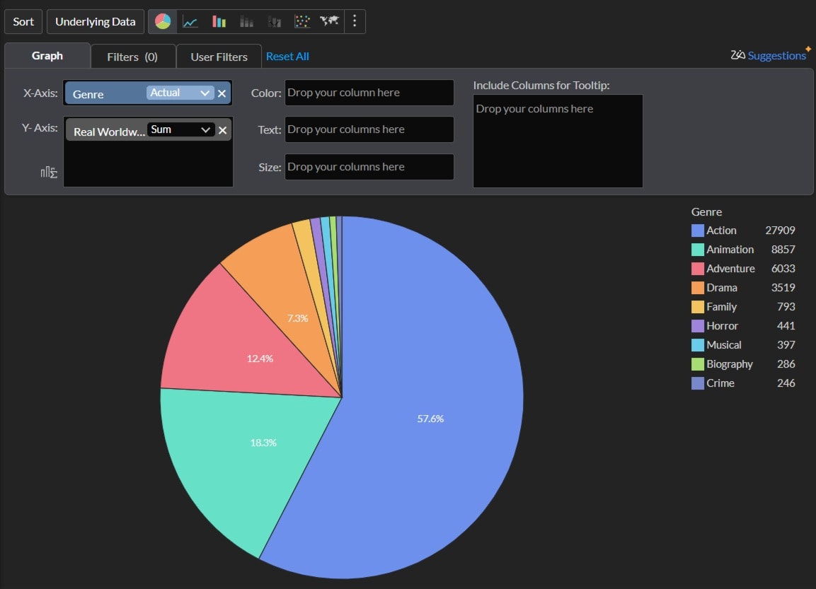Screen dimensions: 816x589
Task: Select the pie chart type icon
Action: (163, 21)
